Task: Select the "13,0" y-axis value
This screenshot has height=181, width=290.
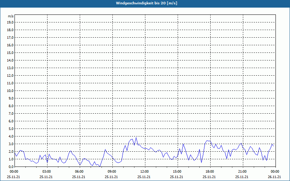Action: tap(10, 68)
